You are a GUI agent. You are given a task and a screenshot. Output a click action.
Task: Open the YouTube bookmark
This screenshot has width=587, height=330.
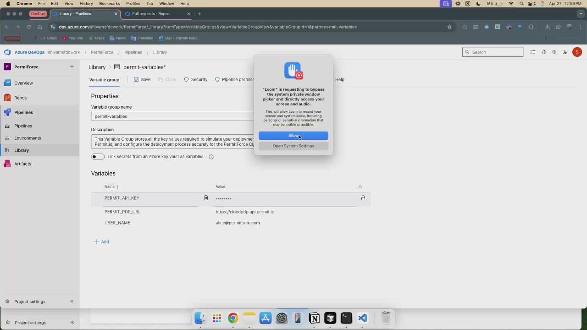click(72, 38)
